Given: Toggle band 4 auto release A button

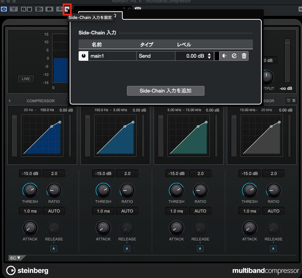Looking at the screenshot, I should tap(273, 249).
